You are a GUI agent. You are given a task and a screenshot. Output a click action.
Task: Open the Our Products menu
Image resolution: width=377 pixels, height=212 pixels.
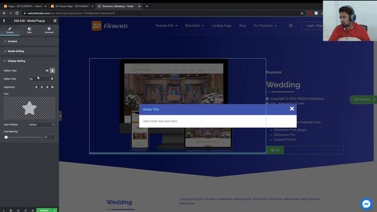[x=265, y=26]
